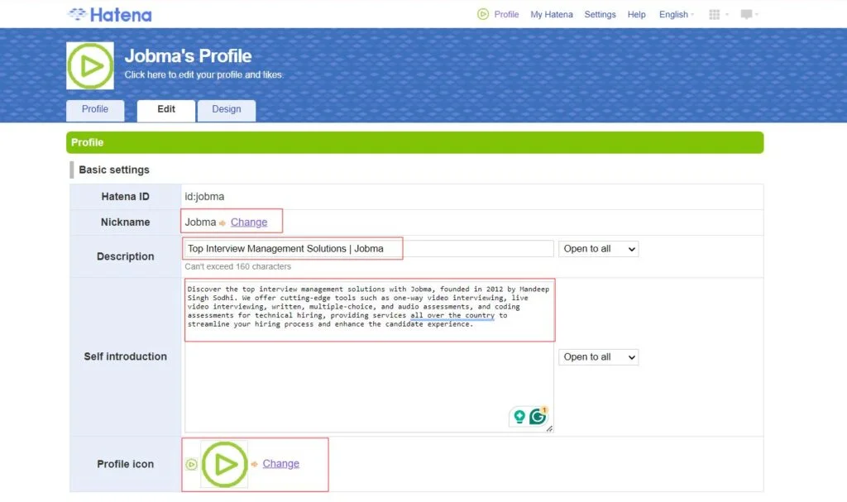Click the Basic settings heading
Screen dimensions: 847x502
coord(114,170)
